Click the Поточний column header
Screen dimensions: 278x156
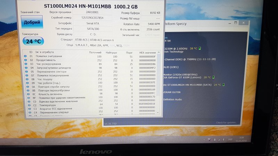[95, 52]
